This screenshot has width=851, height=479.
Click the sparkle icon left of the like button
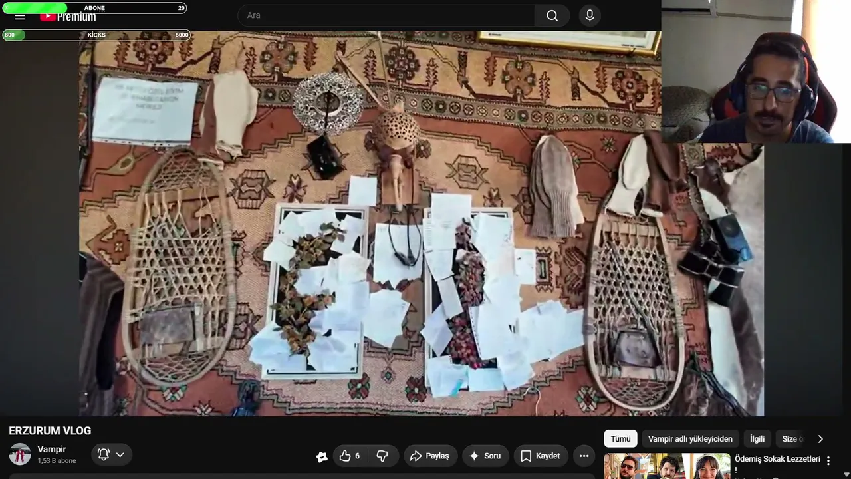pos(322,456)
